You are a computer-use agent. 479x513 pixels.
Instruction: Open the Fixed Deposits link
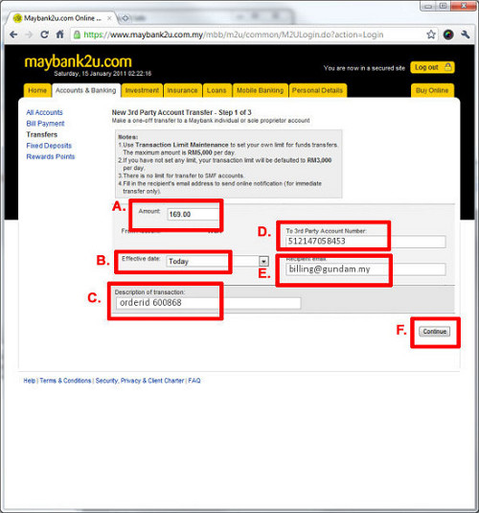coord(49,146)
